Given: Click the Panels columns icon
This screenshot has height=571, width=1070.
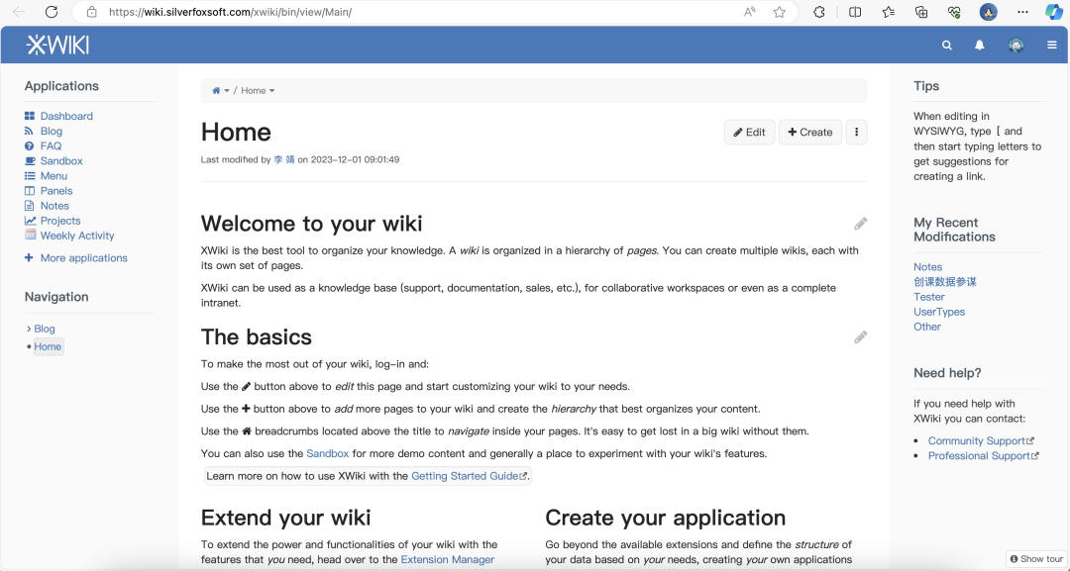Looking at the screenshot, I should pyautogui.click(x=30, y=191).
